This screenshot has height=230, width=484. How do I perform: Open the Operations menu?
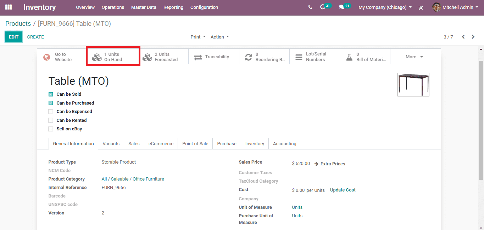(x=113, y=7)
